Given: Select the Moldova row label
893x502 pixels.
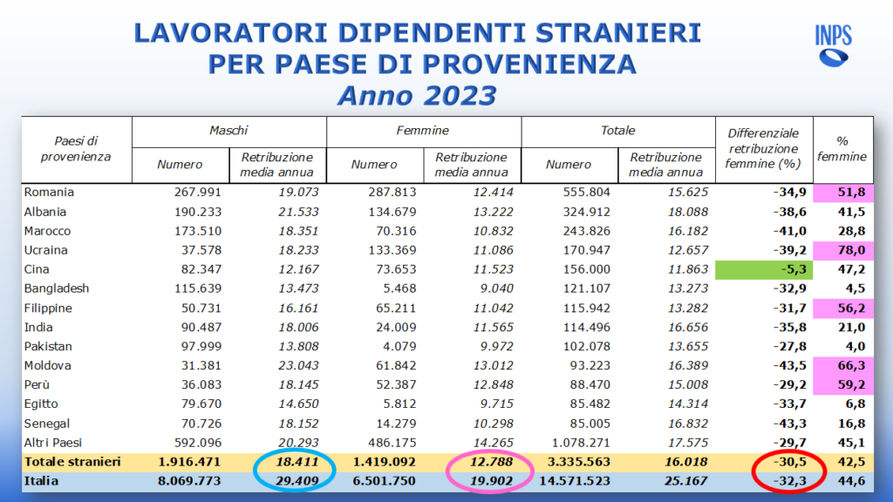Looking at the screenshot, I should coord(49,365).
